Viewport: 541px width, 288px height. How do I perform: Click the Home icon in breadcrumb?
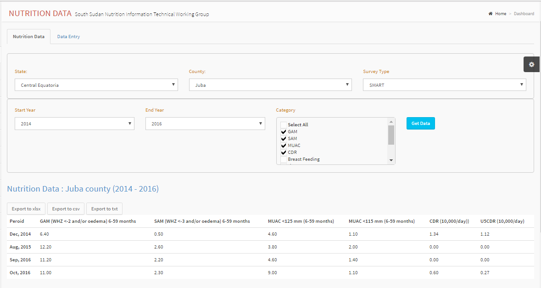point(490,14)
